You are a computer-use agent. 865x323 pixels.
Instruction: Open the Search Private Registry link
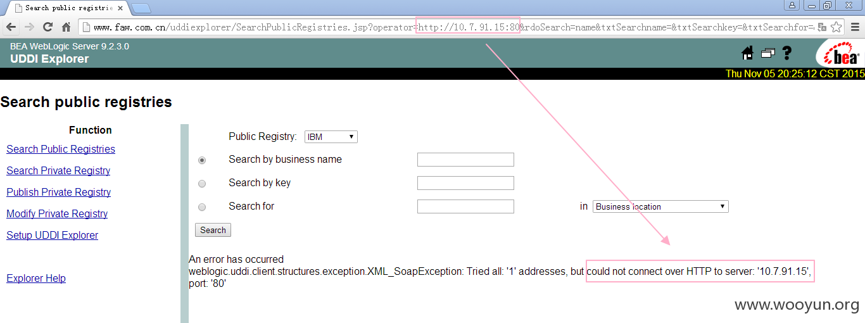tap(58, 171)
